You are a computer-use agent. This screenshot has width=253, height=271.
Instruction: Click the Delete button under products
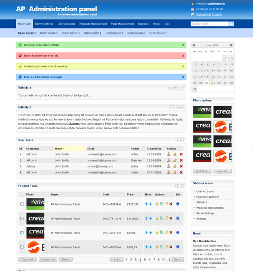tap(66, 259)
